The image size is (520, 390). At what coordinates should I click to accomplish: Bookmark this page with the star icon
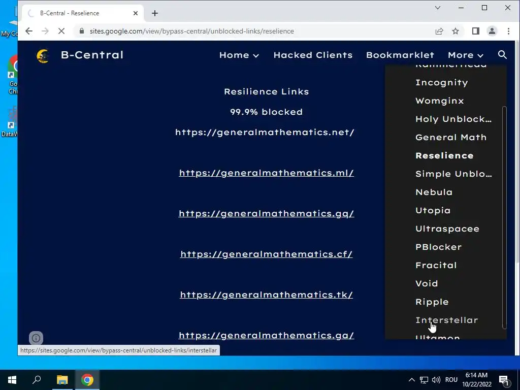tap(456, 31)
